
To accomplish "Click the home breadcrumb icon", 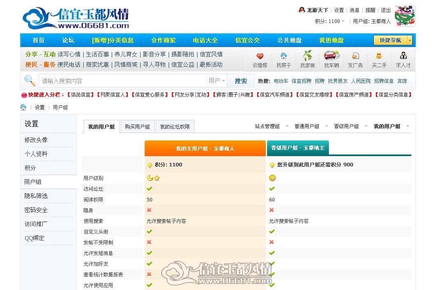I will [x=23, y=108].
